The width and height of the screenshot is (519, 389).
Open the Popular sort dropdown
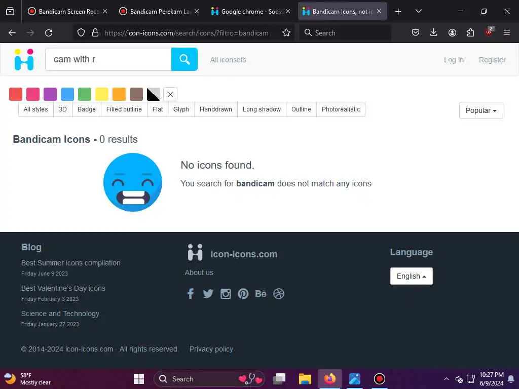click(x=481, y=110)
